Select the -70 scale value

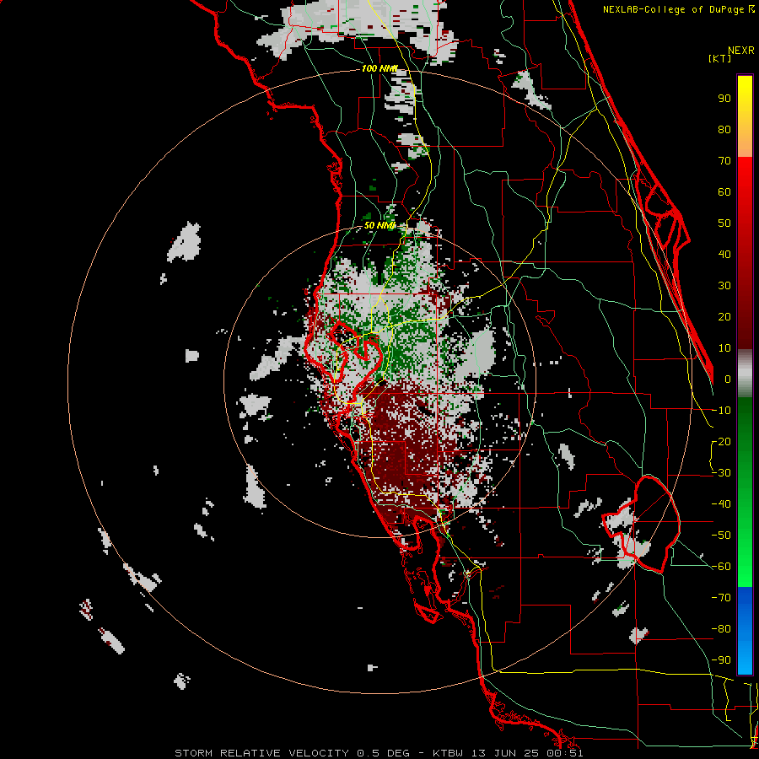point(721,598)
